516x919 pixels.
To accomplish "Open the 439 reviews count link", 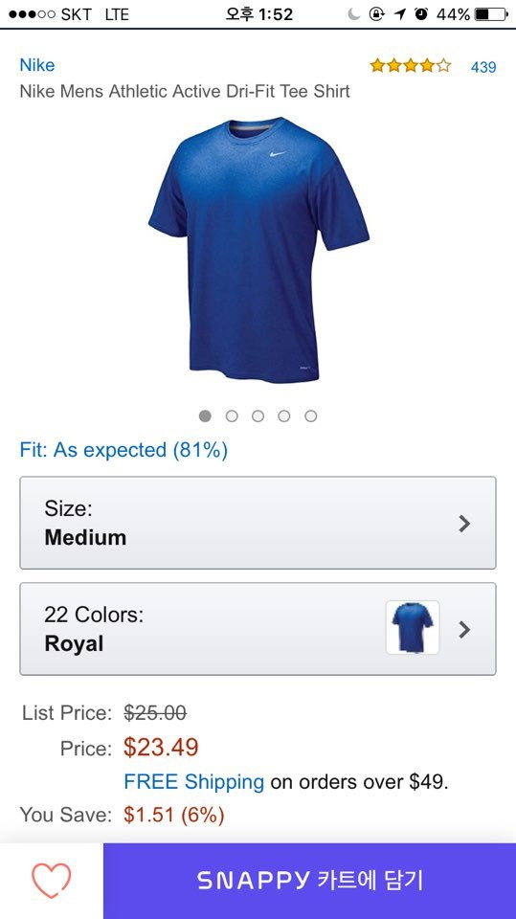I will click(x=483, y=67).
